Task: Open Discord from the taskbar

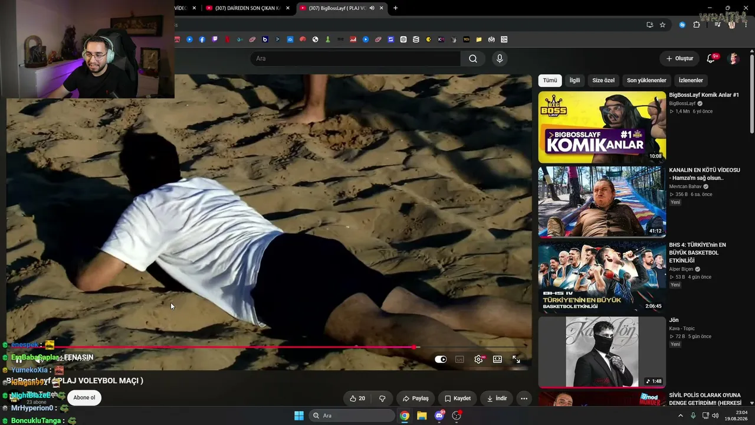Action: coord(439,416)
